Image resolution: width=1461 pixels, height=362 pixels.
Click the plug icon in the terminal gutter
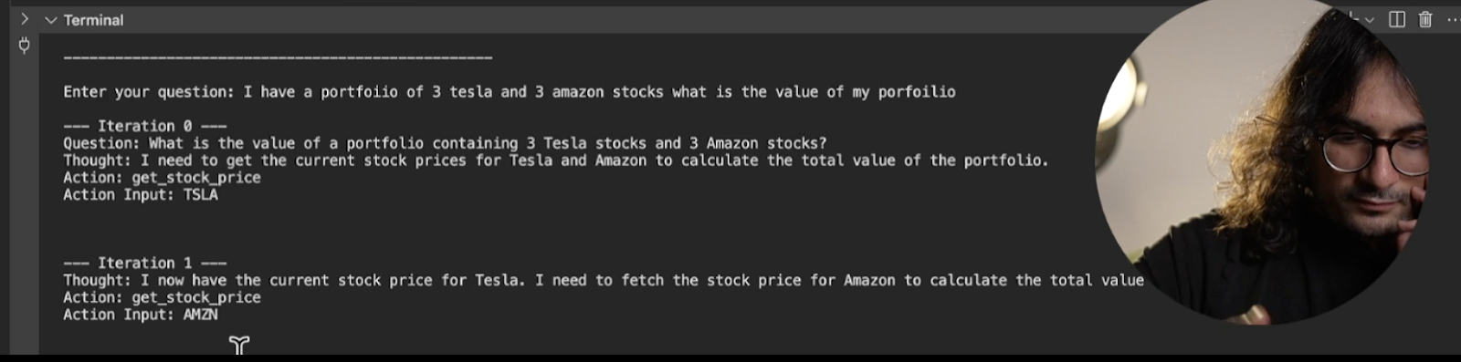click(x=25, y=45)
